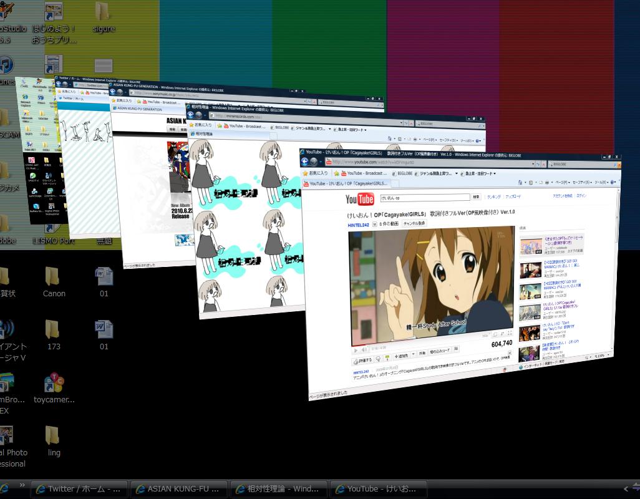Screen dimensions: 640x499
Task: Click the ランキング link
Action: point(493,196)
